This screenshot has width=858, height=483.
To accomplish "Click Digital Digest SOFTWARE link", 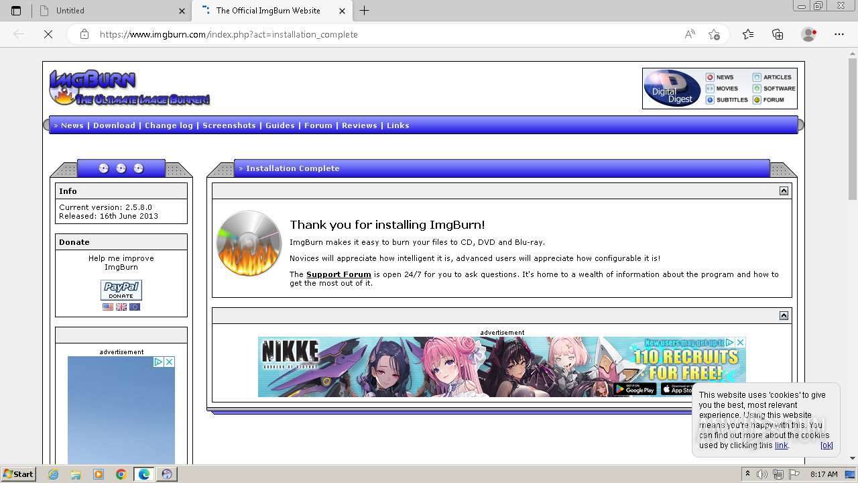I will (774, 89).
